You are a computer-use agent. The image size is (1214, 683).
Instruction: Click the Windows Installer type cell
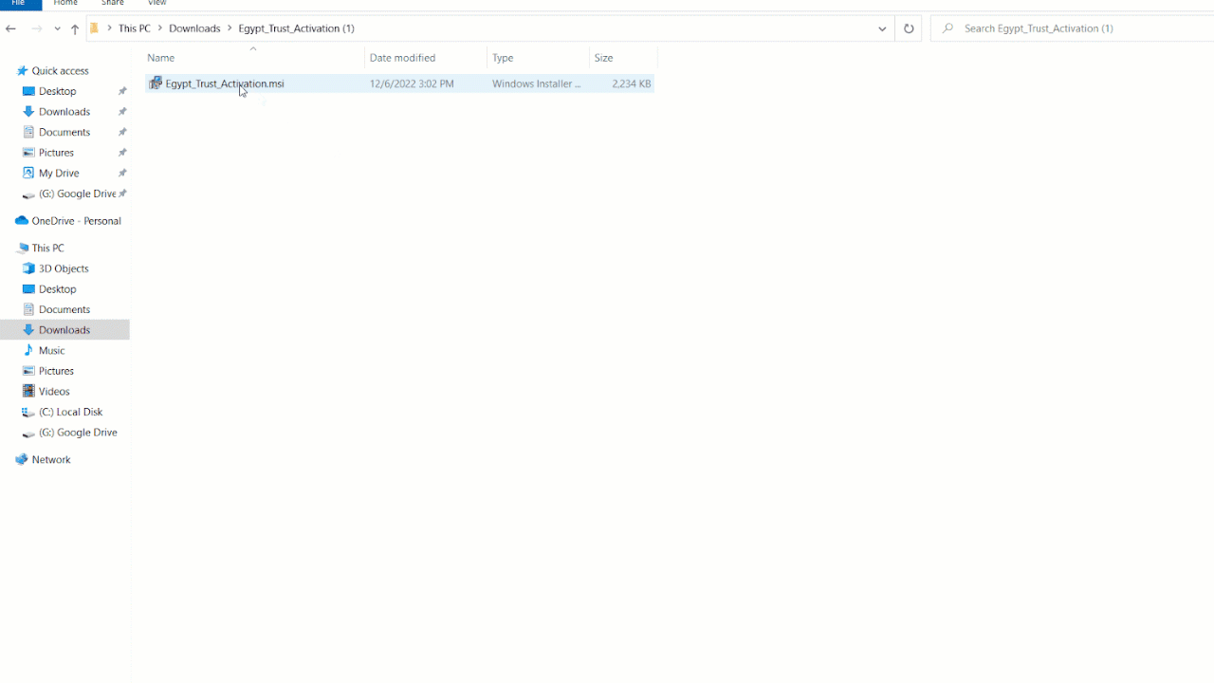537,83
